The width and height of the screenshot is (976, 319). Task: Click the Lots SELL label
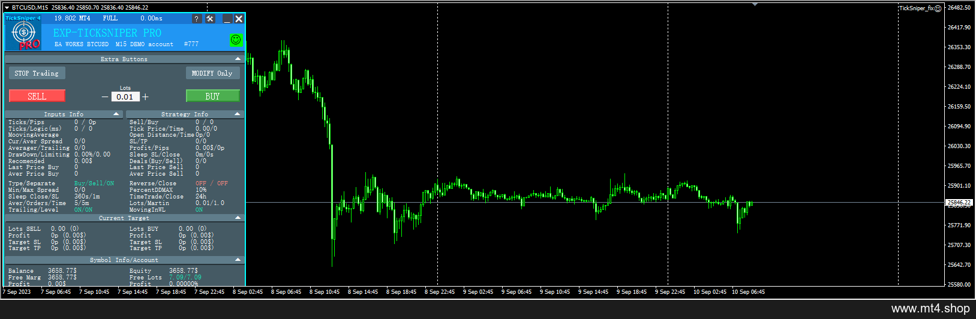(x=25, y=229)
